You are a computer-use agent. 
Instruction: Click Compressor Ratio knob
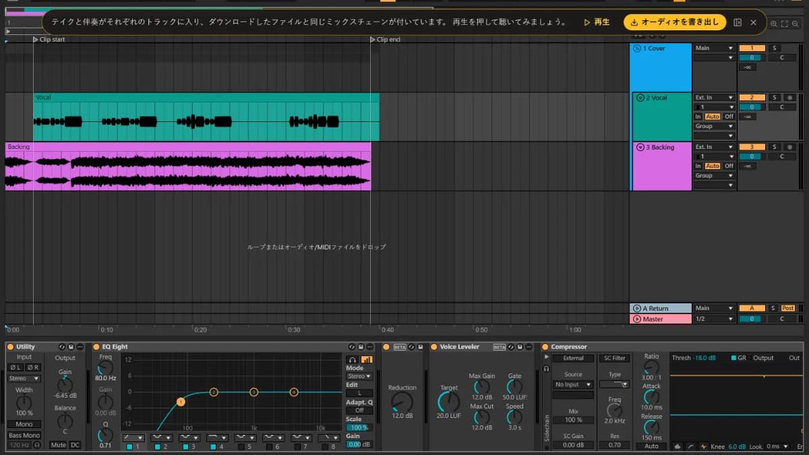651,366
